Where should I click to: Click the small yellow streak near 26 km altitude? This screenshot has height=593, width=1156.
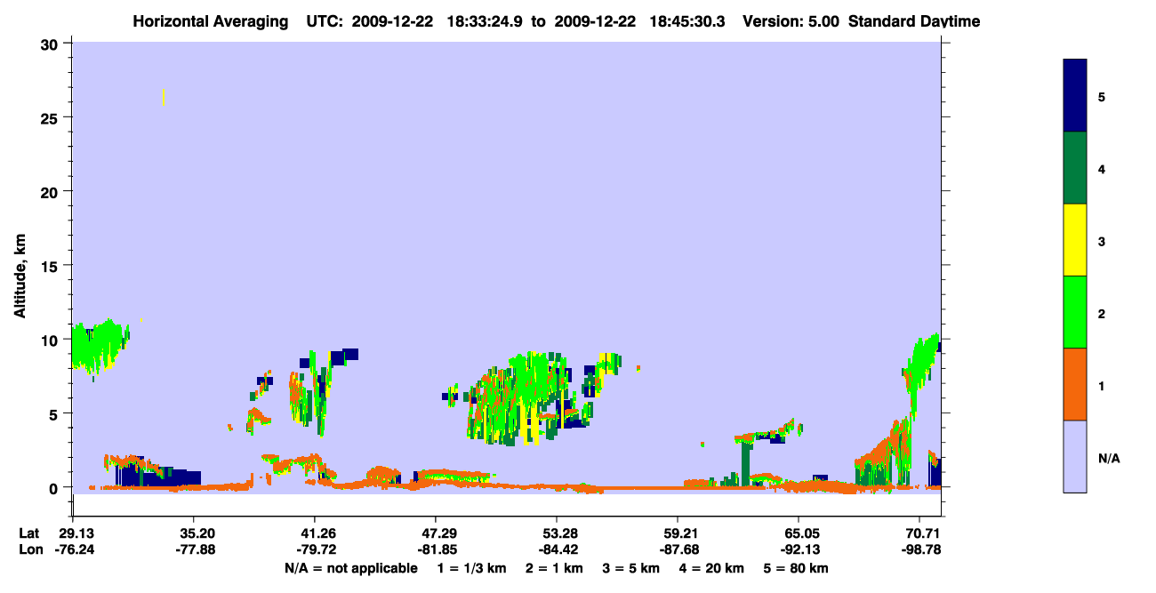(165, 97)
